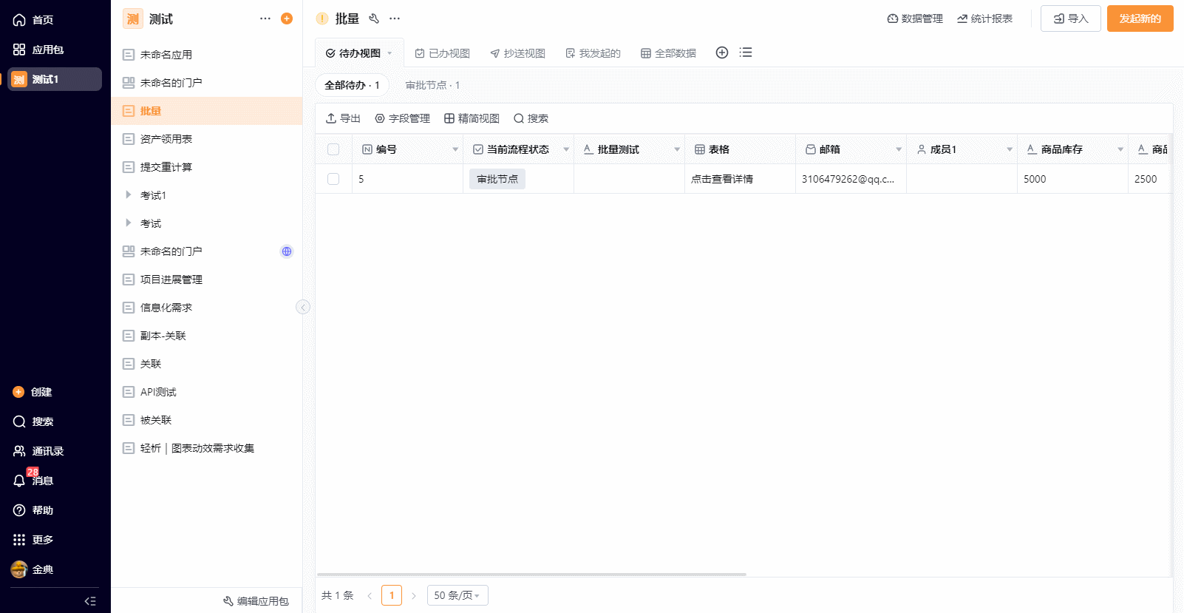Open the 金典 user profile avatar
1184x613 pixels.
coord(19,569)
